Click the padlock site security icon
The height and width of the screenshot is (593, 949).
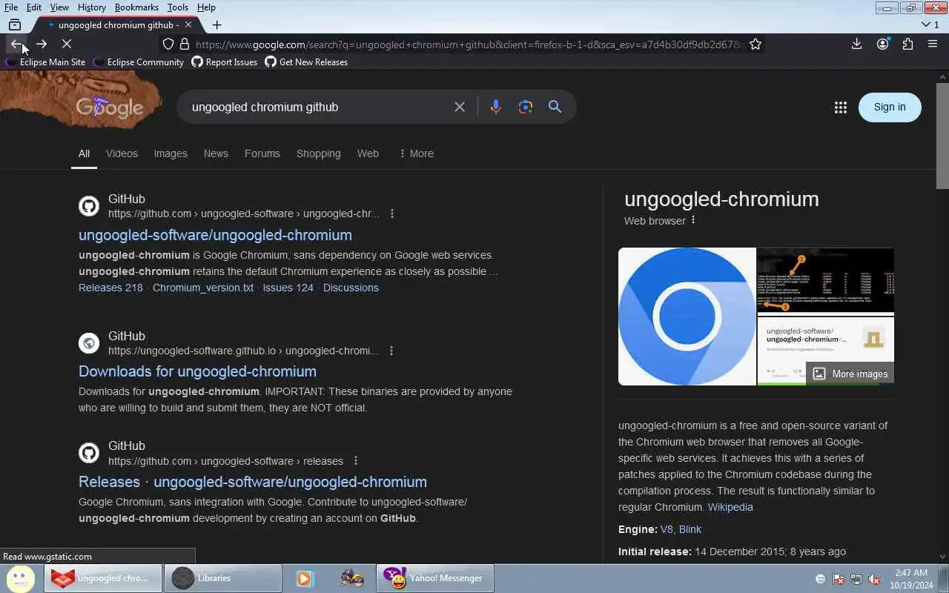click(x=185, y=44)
